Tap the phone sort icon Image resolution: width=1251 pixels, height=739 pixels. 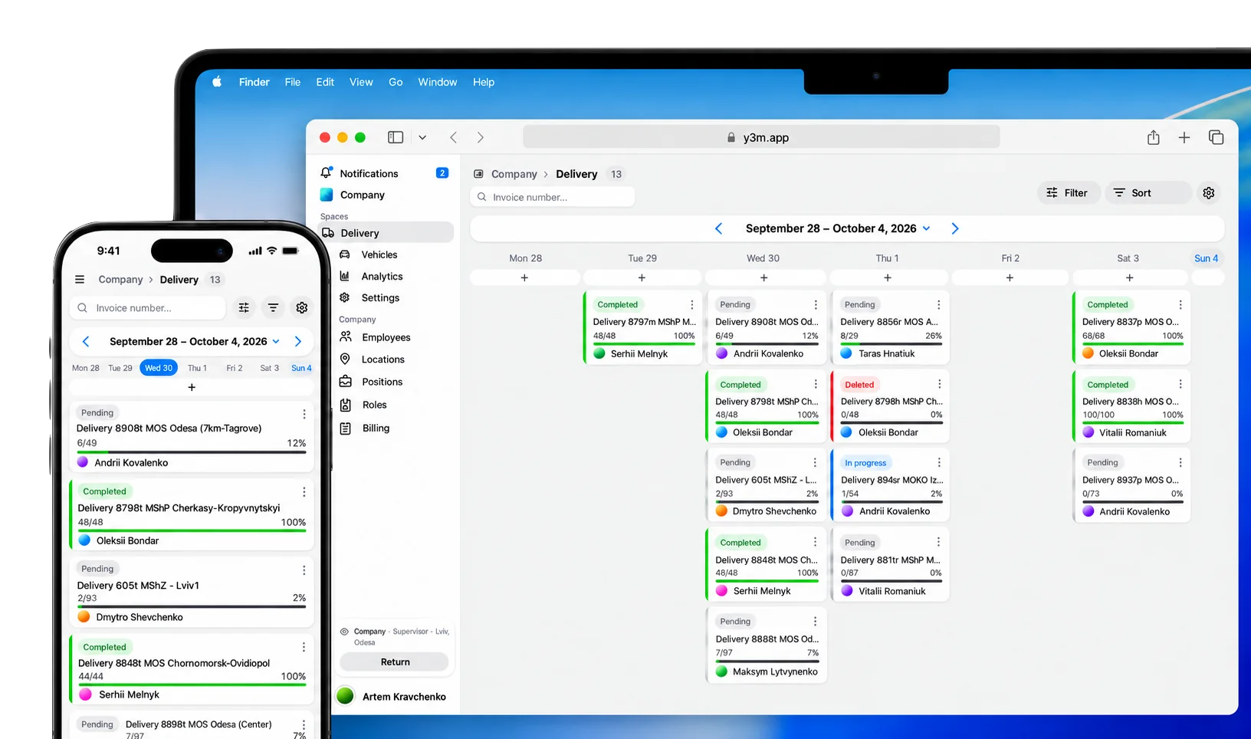[x=273, y=307]
